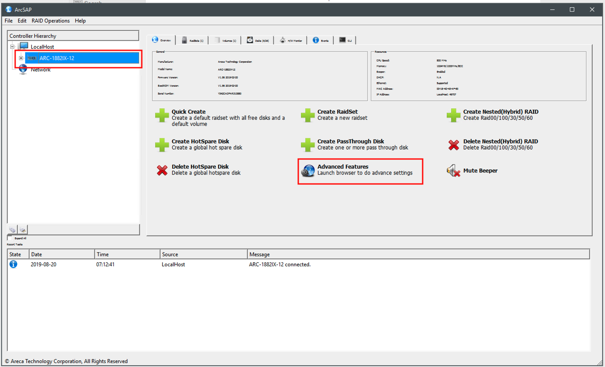The image size is (605, 367).
Task: Click the Create HotSpare Disk plus icon
Action: [x=162, y=145]
